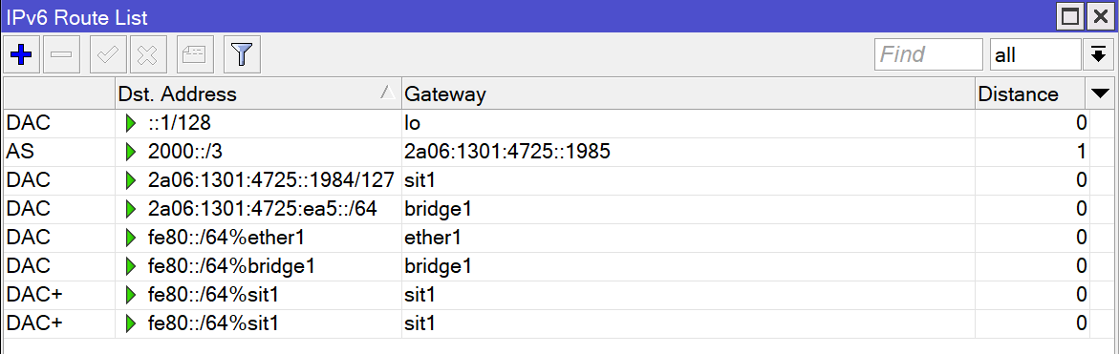Click green arrow icon of 2000::/3 route
The width and height of the screenshot is (1119, 354).
[x=131, y=152]
